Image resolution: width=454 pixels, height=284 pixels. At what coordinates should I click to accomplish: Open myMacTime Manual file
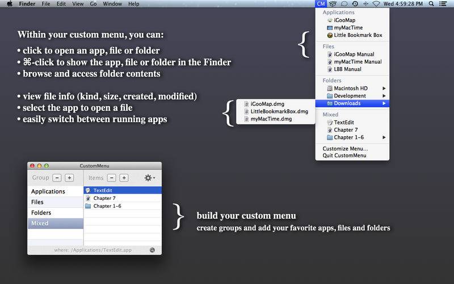pyautogui.click(x=352, y=62)
